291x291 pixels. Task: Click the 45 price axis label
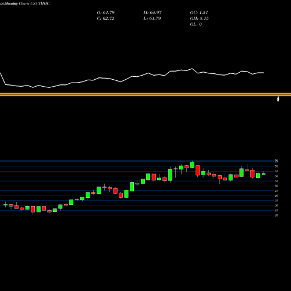coord(276,191)
